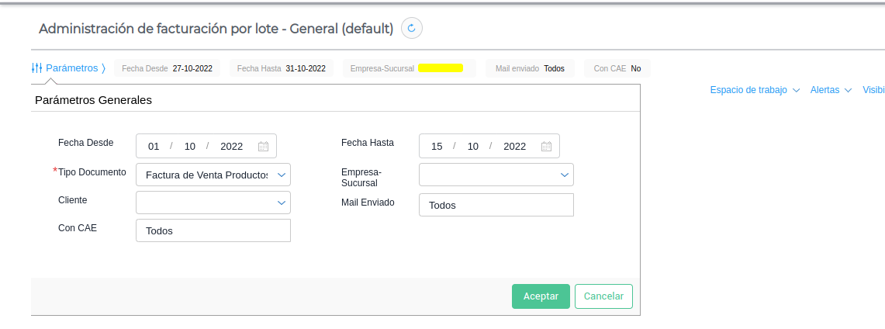
Task: Click the Con CAE field
Action: (x=213, y=230)
